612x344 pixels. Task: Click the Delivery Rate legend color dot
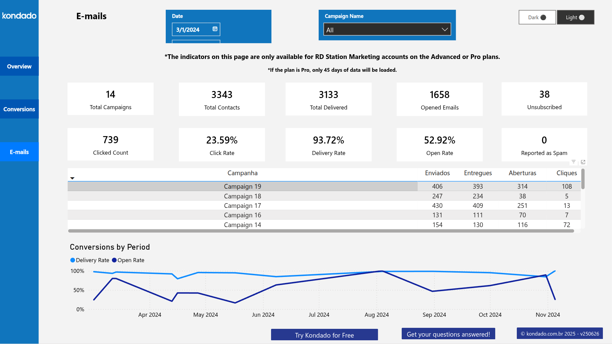coord(72,260)
